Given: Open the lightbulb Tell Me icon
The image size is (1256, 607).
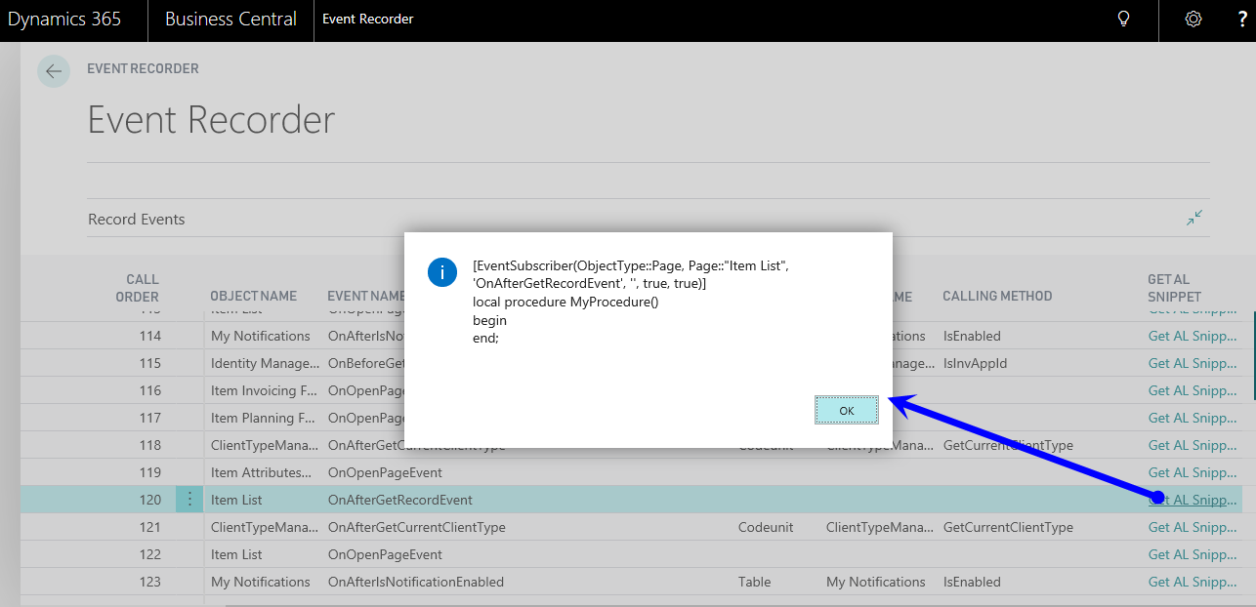Looking at the screenshot, I should tap(1124, 20).
